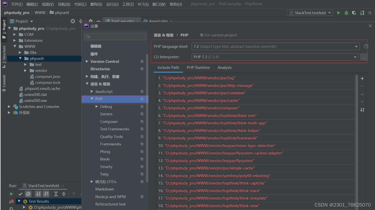
Task: Add a new include path with plus icon
Action: (362, 79)
